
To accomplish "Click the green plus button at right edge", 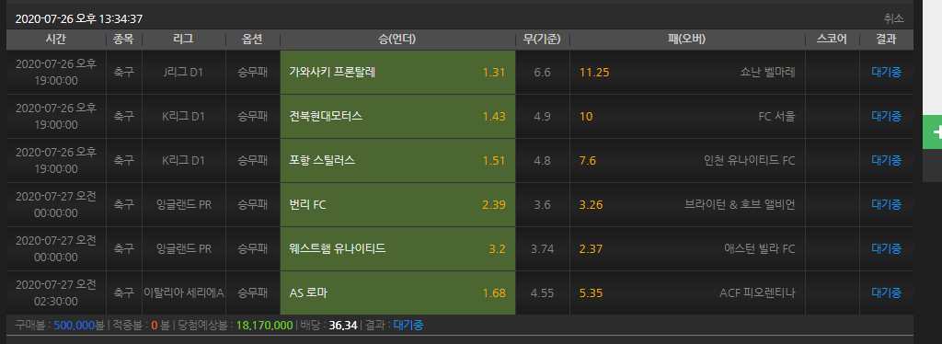I will coord(933,132).
